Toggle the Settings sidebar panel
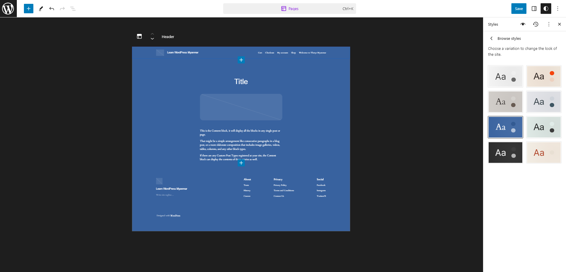This screenshot has height=272, width=566. click(x=534, y=9)
